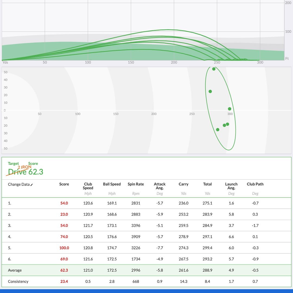Click the shot dot nearest the 300 label

point(230,109)
